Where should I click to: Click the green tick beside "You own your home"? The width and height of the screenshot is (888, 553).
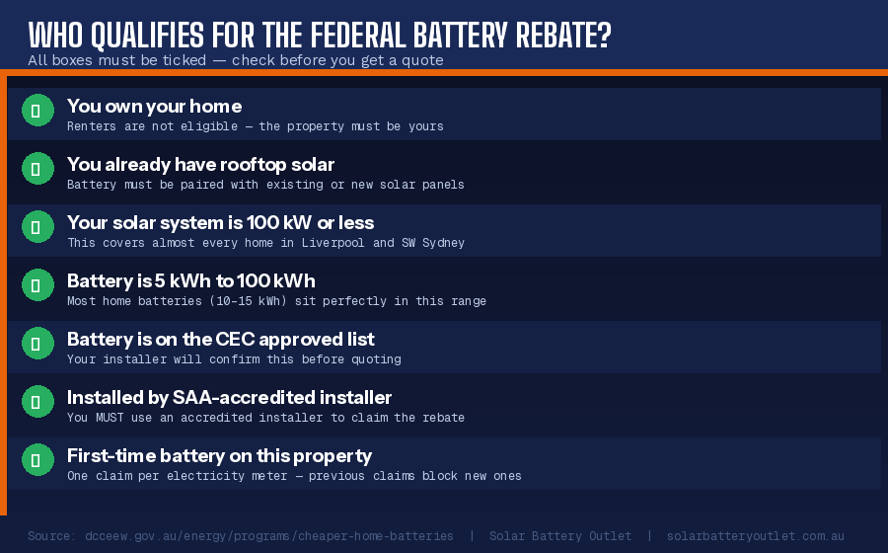[x=36, y=111]
